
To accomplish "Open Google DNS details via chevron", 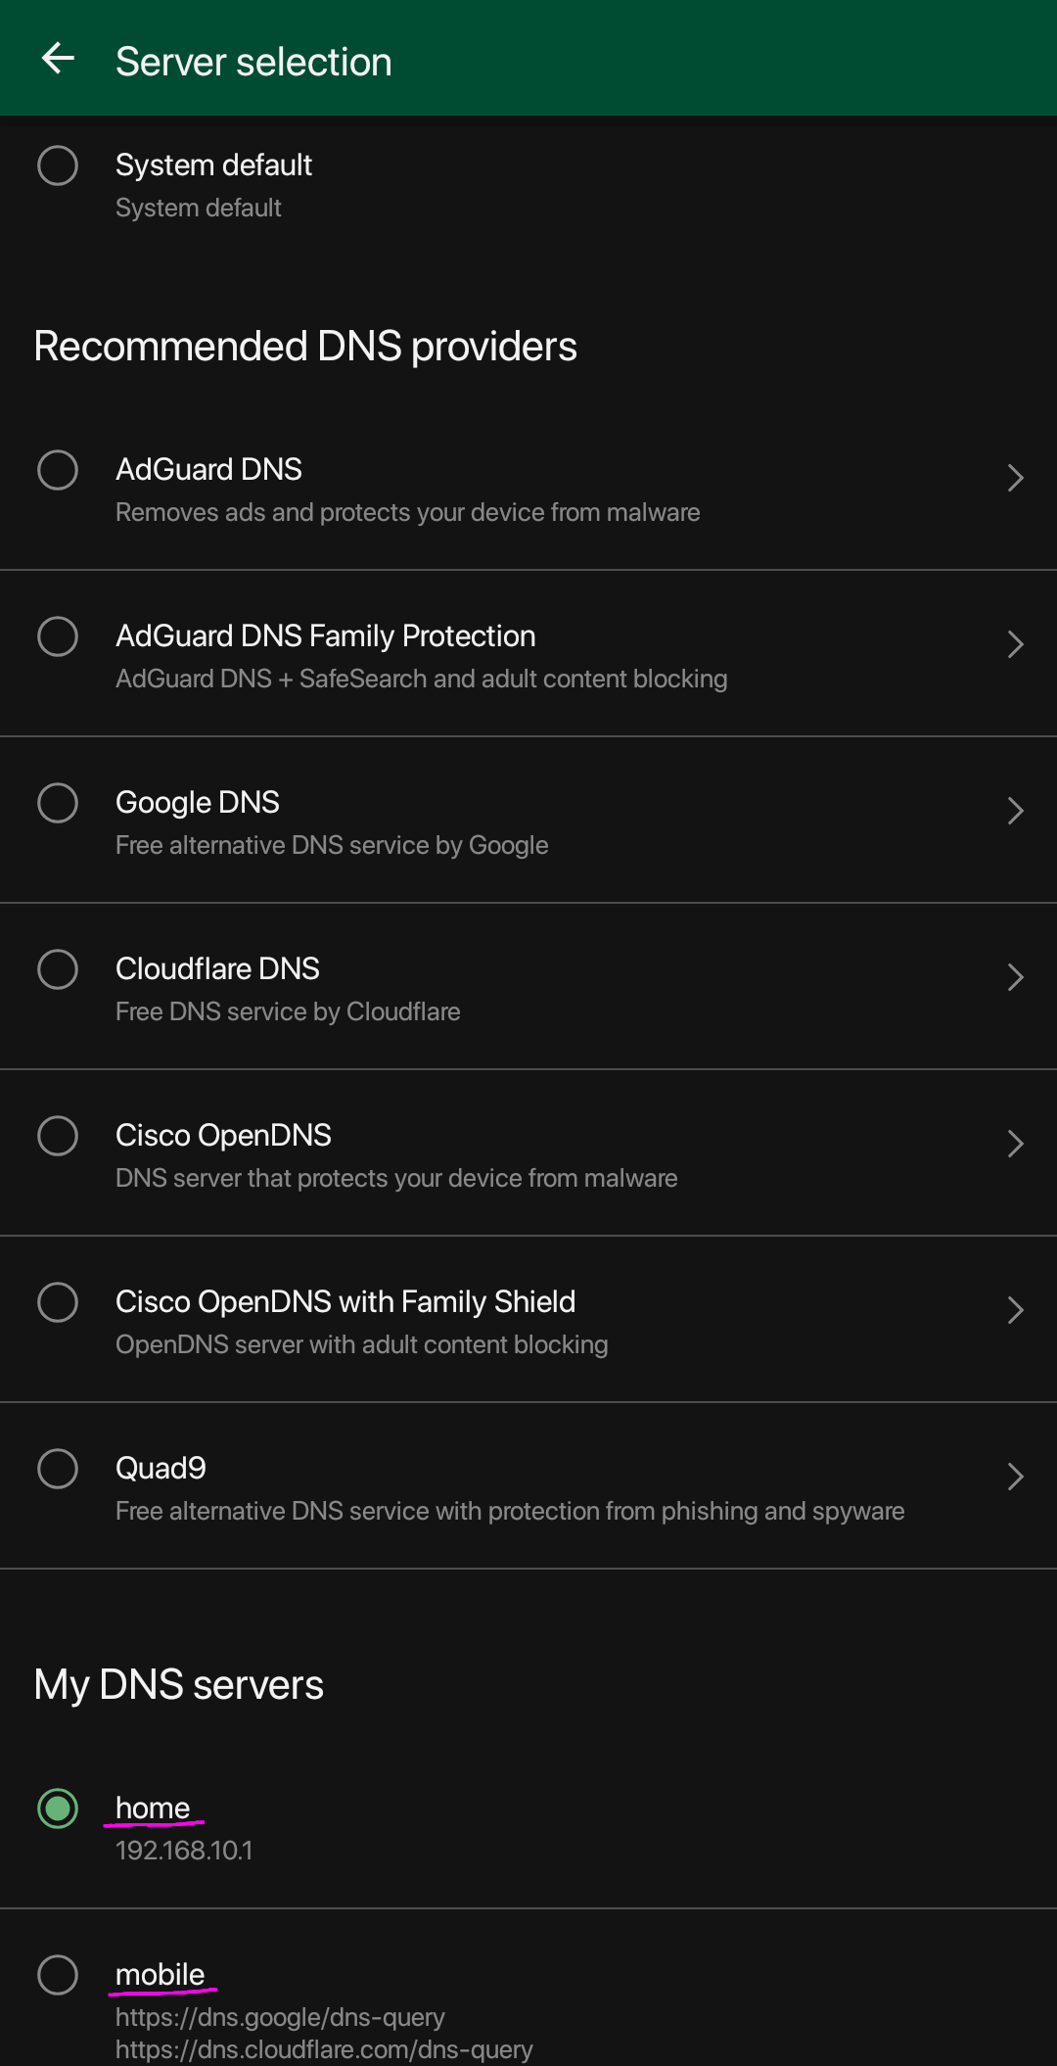I will coord(1015,811).
